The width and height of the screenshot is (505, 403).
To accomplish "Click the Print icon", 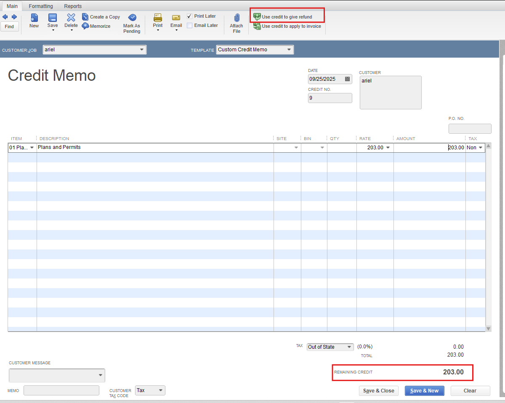I will coord(158,18).
